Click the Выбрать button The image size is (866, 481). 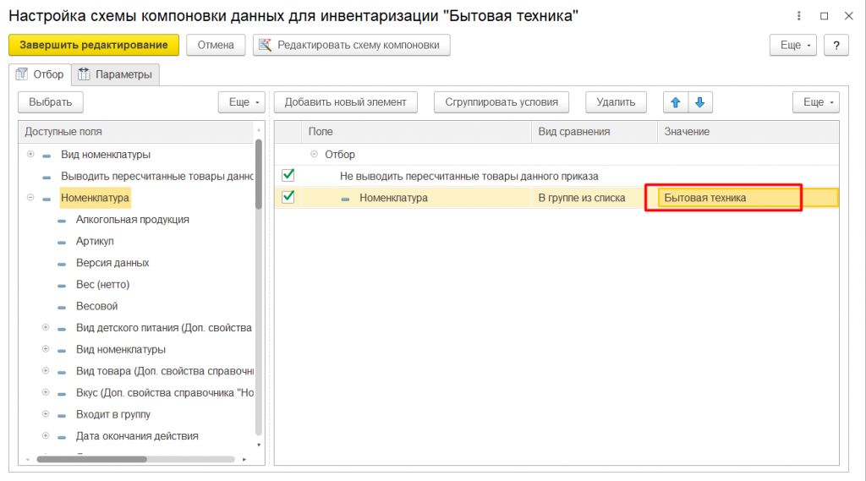pos(51,102)
